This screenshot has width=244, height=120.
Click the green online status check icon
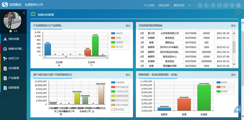click(11, 31)
